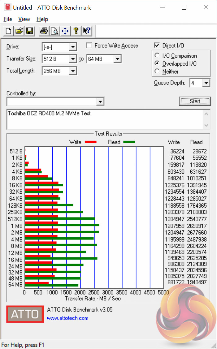Click the 1 MB green read bar
Image resolution: width=217 pixels, height=349 pixels.
pos(62,225)
